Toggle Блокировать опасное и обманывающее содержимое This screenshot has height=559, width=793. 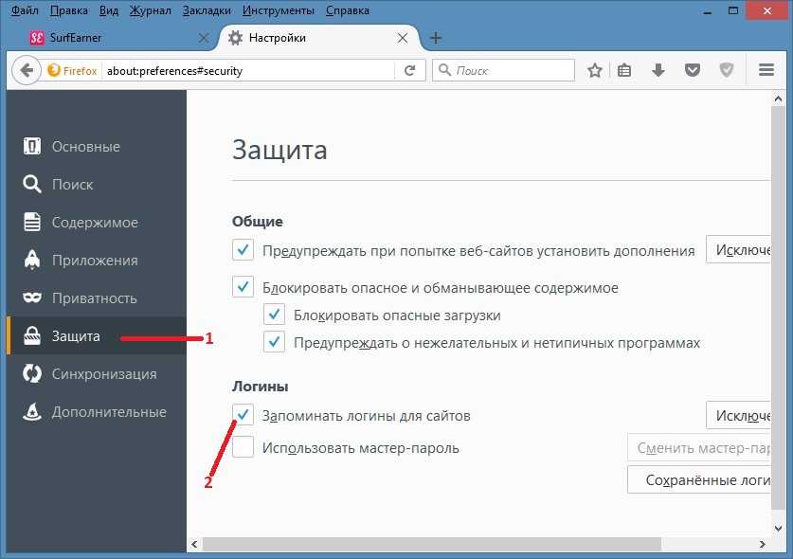coord(243,287)
